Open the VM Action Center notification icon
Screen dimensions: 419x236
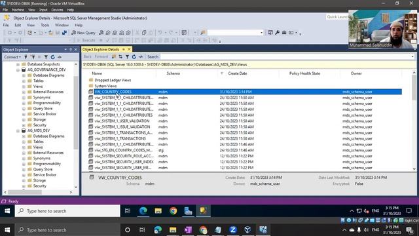tap(409, 211)
